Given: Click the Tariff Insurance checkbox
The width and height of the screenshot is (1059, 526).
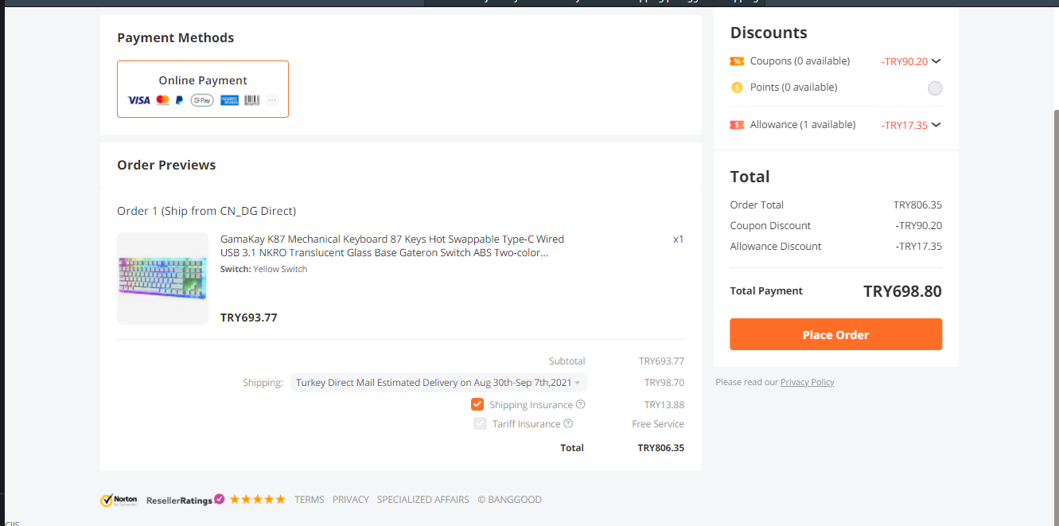Looking at the screenshot, I should (x=480, y=423).
